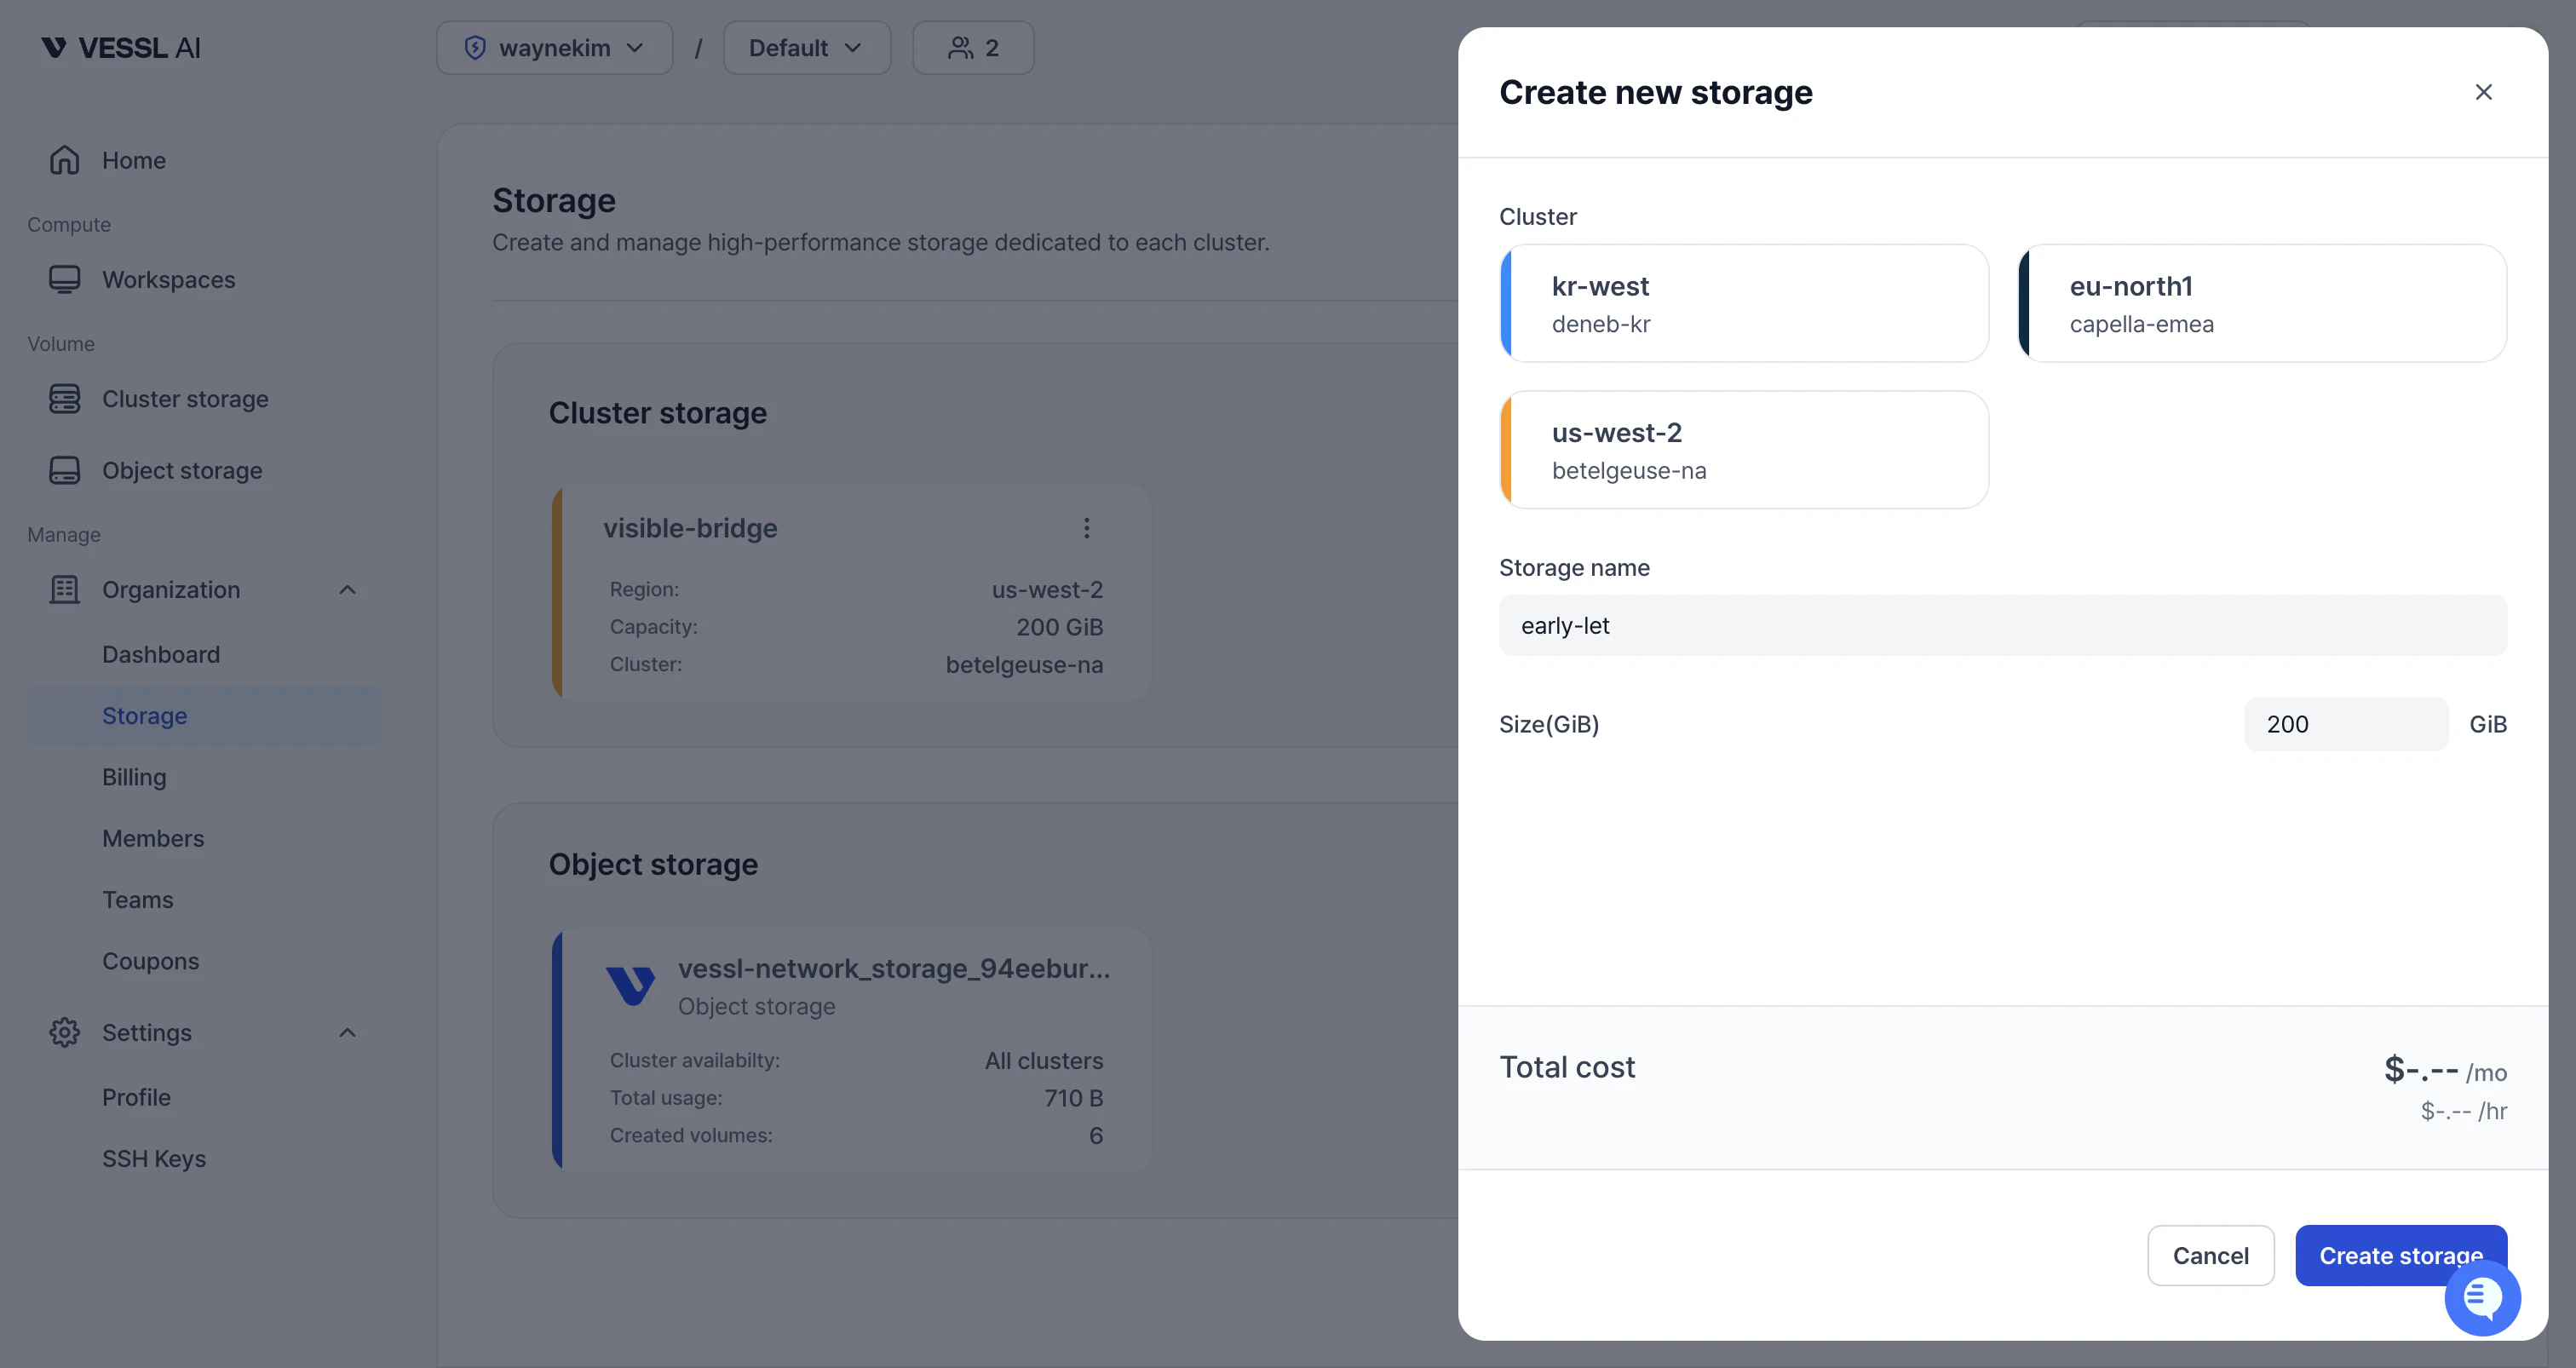Click the Cancel button
The image size is (2576, 1368).
(x=2210, y=1255)
